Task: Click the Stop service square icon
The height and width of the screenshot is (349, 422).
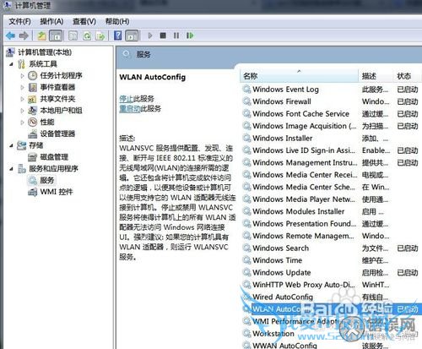Action: pos(163,35)
